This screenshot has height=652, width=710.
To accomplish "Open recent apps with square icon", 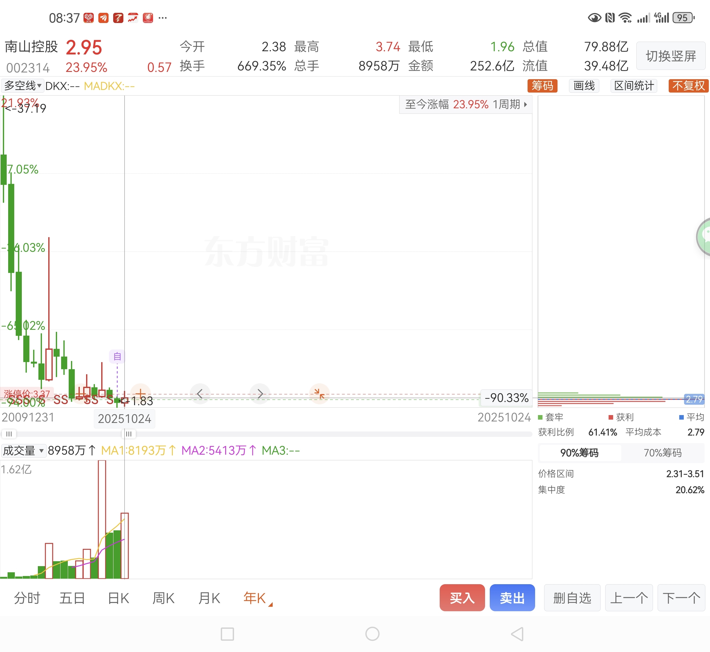I will click(x=227, y=634).
